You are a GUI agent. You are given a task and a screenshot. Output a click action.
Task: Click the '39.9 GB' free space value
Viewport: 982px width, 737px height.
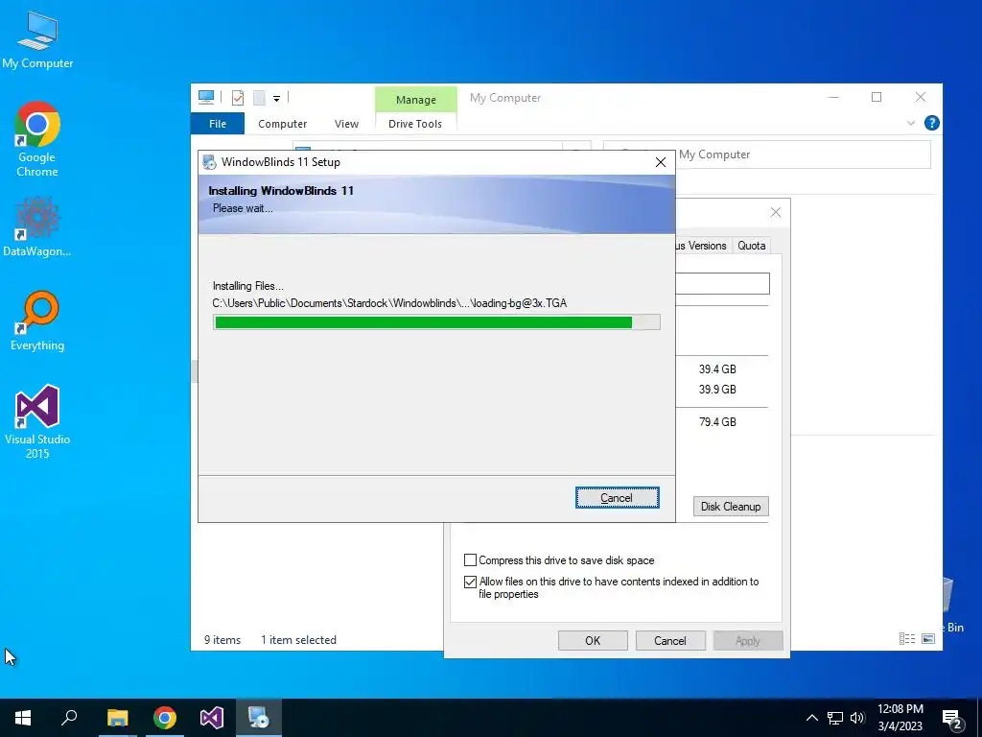pos(717,390)
